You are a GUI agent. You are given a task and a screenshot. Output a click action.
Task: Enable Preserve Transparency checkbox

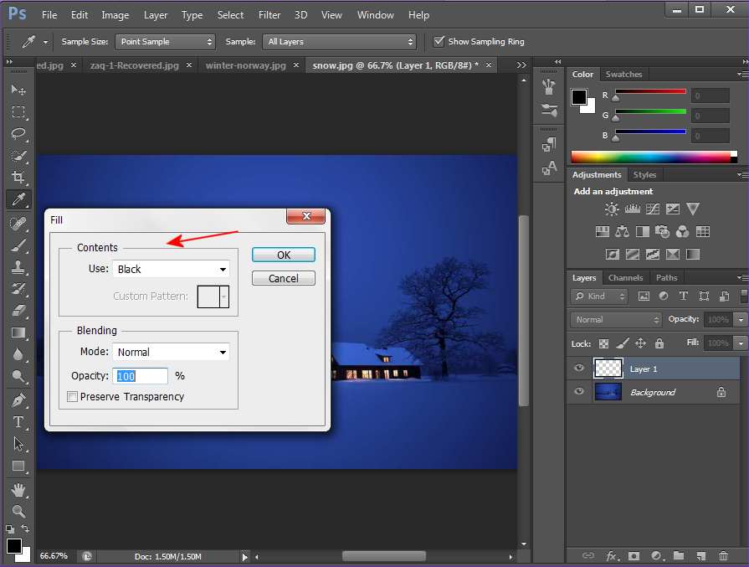point(73,397)
